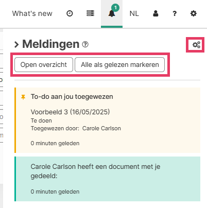Open the What's new menu item
This screenshot has height=208, width=207.
tap(32, 13)
